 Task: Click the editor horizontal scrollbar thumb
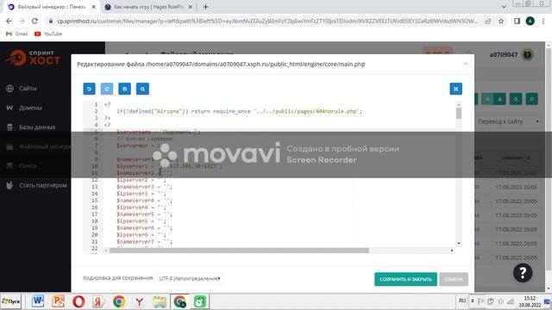pyautogui.click(x=239, y=251)
